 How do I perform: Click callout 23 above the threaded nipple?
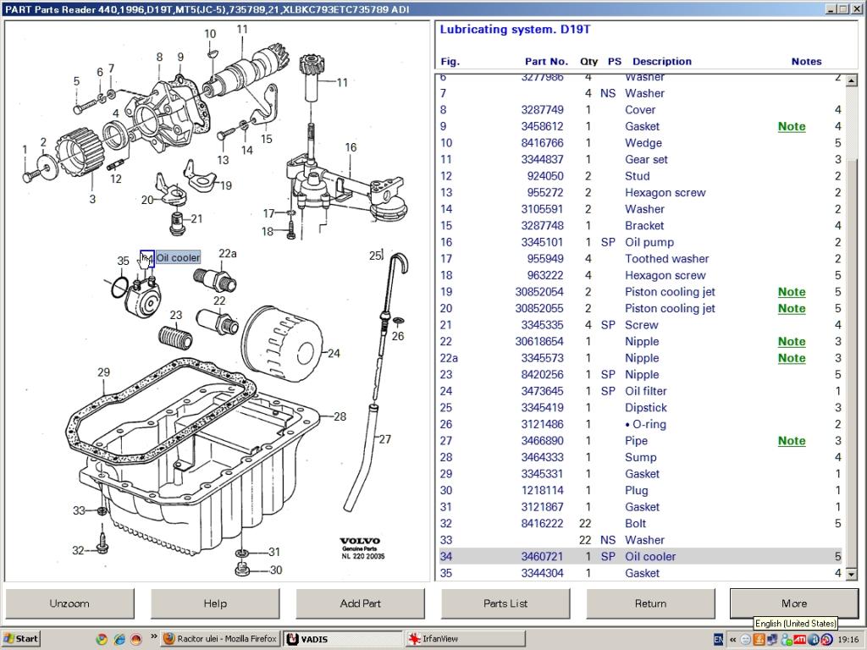176,315
